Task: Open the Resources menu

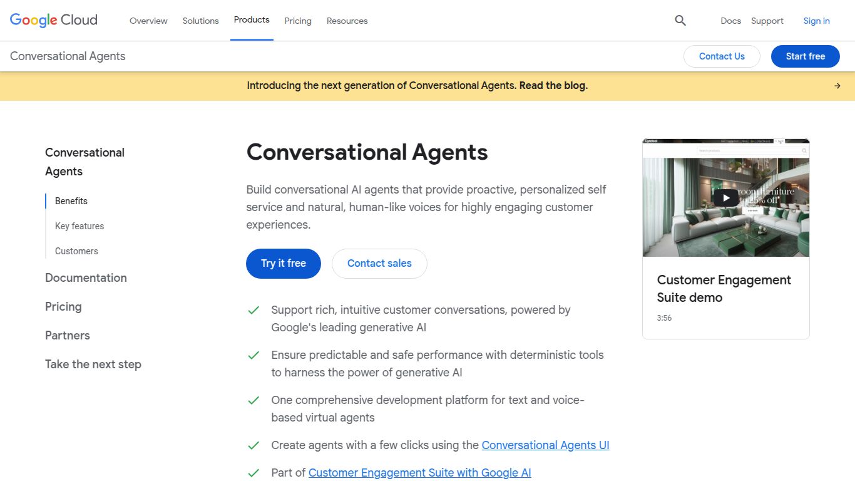Action: pos(347,21)
